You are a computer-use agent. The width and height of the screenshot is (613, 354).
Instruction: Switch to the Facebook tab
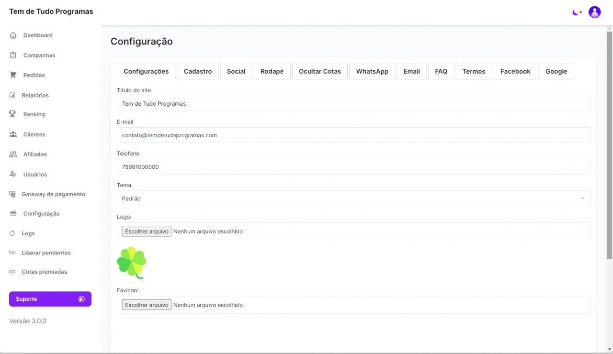515,71
